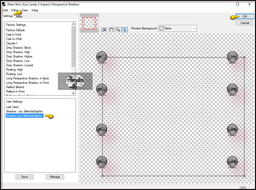Maximize the Eye Candy window
The height and width of the screenshot is (190, 256).
point(238,4)
